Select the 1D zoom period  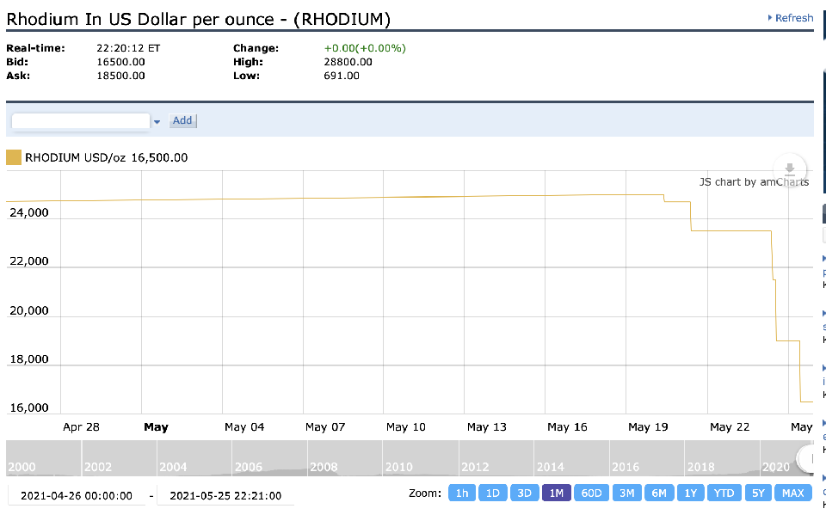point(492,493)
